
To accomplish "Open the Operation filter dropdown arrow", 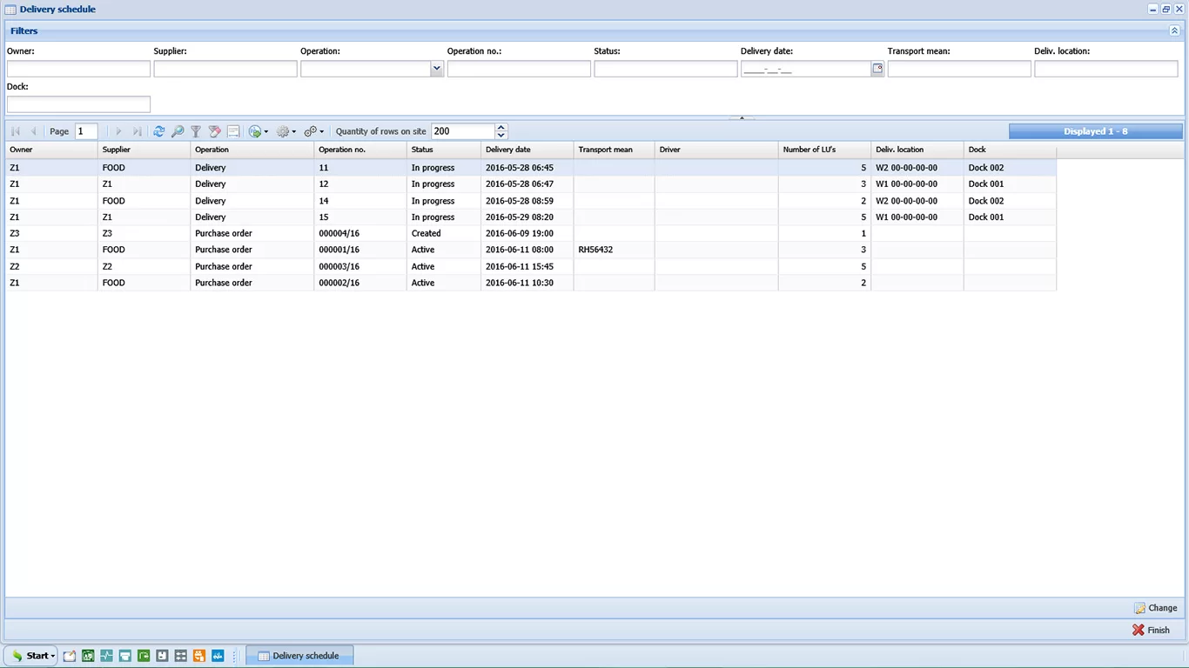I will [437, 69].
